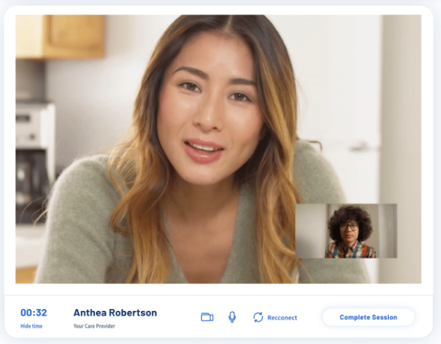
Task: Click the coffee machine in the video background
Action: pos(34,162)
